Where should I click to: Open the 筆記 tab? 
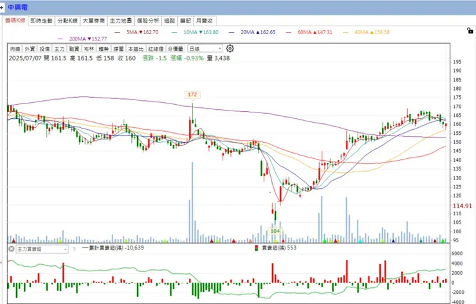pos(185,21)
